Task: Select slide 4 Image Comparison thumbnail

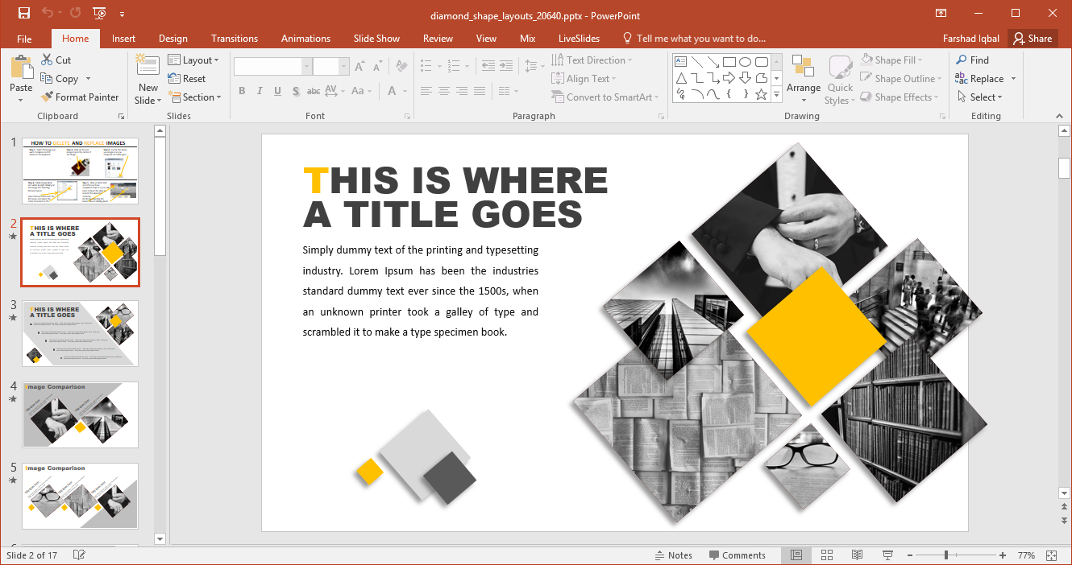Action: pyautogui.click(x=80, y=414)
